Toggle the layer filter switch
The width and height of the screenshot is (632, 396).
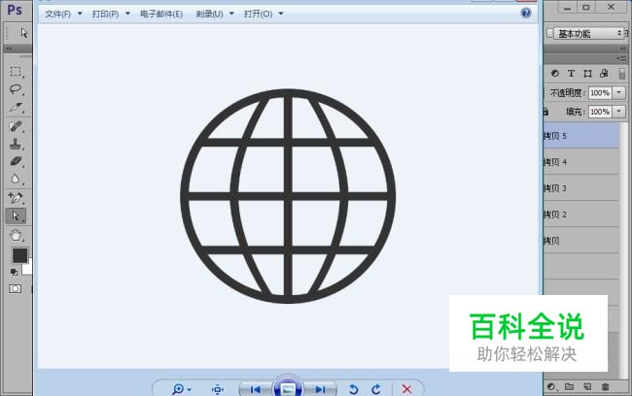[x=622, y=73]
